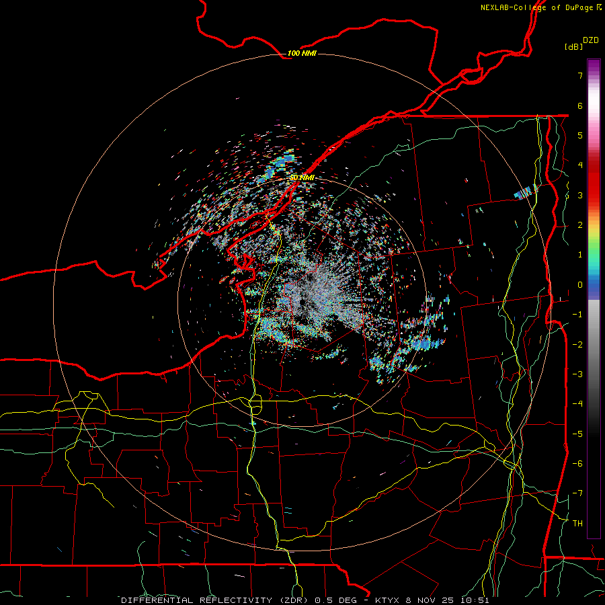Click the 100 NMI range ring label
This screenshot has width=605, height=605.
(302, 53)
